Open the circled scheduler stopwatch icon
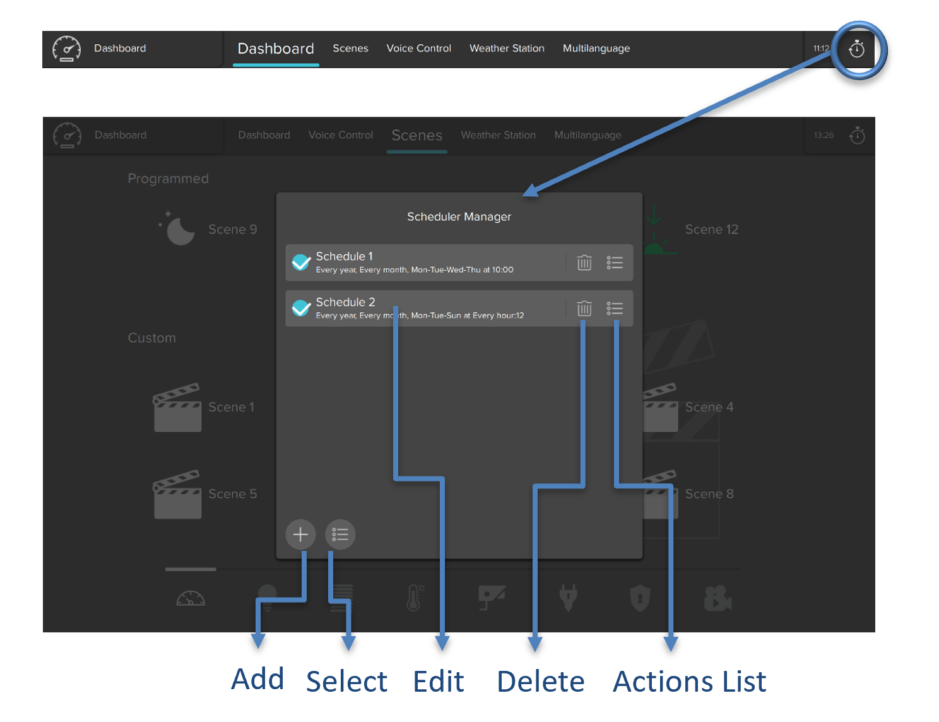The image size is (939, 722). click(856, 49)
